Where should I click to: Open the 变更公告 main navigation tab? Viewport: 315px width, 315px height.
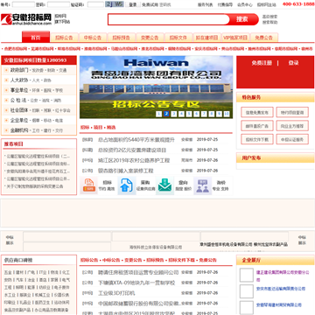point(150,38)
